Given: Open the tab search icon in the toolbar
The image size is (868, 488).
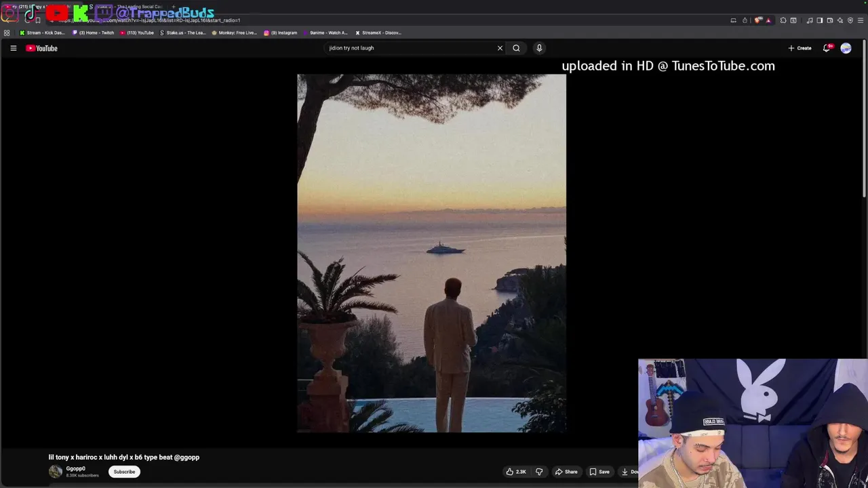Looking at the screenshot, I should (x=793, y=20).
